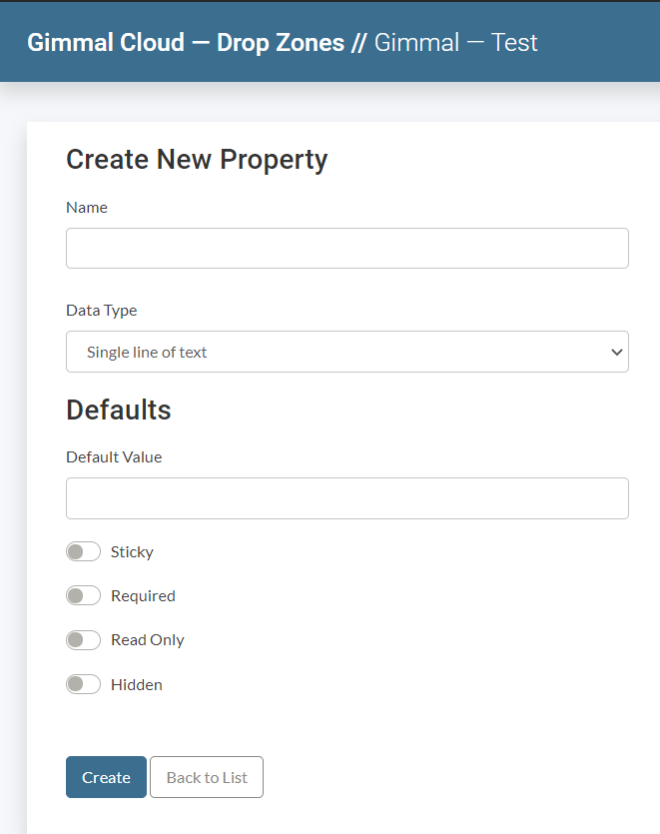Turn on the Required toggle
The width and height of the screenshot is (660, 834).
pos(84,596)
